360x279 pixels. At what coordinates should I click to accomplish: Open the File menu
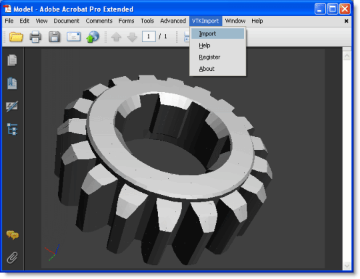tap(9, 21)
